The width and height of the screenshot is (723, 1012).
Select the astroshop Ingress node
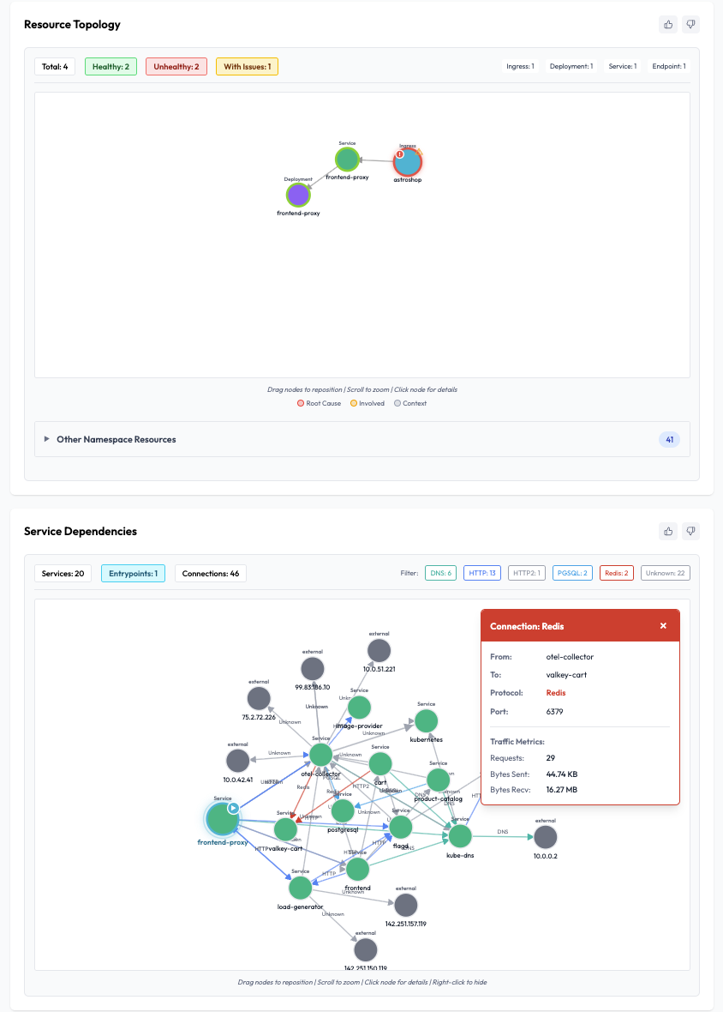pos(408,161)
